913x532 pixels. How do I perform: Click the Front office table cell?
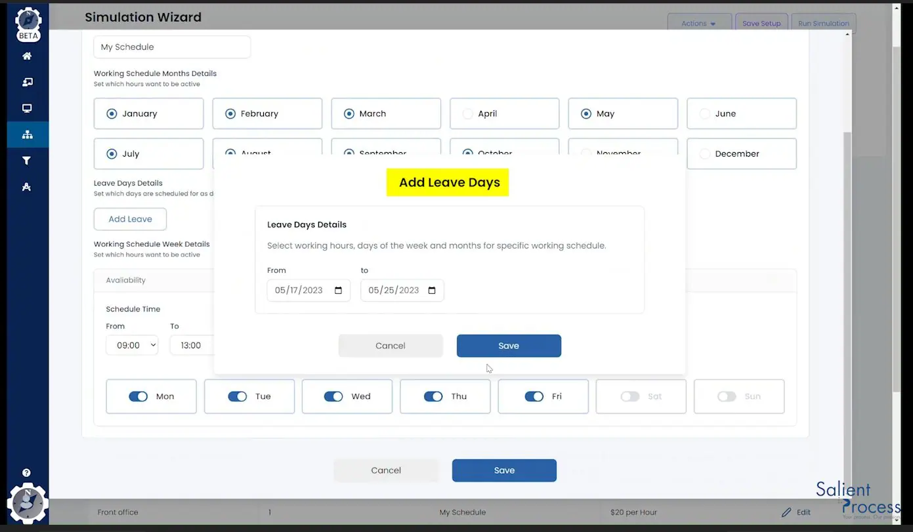tap(117, 512)
